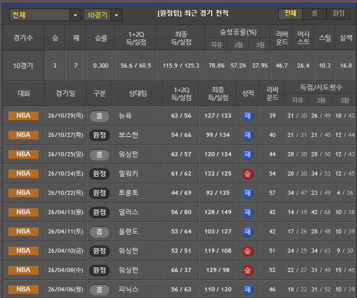Click the date 26/04/06(월)

pos(66,290)
